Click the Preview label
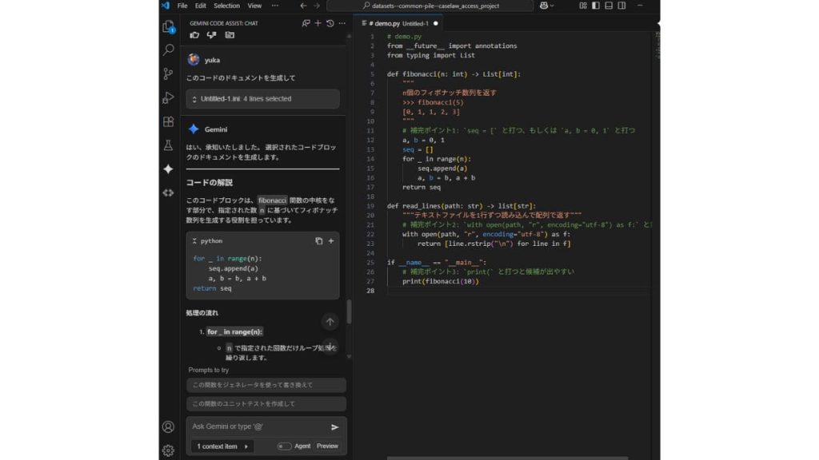 coord(327,446)
